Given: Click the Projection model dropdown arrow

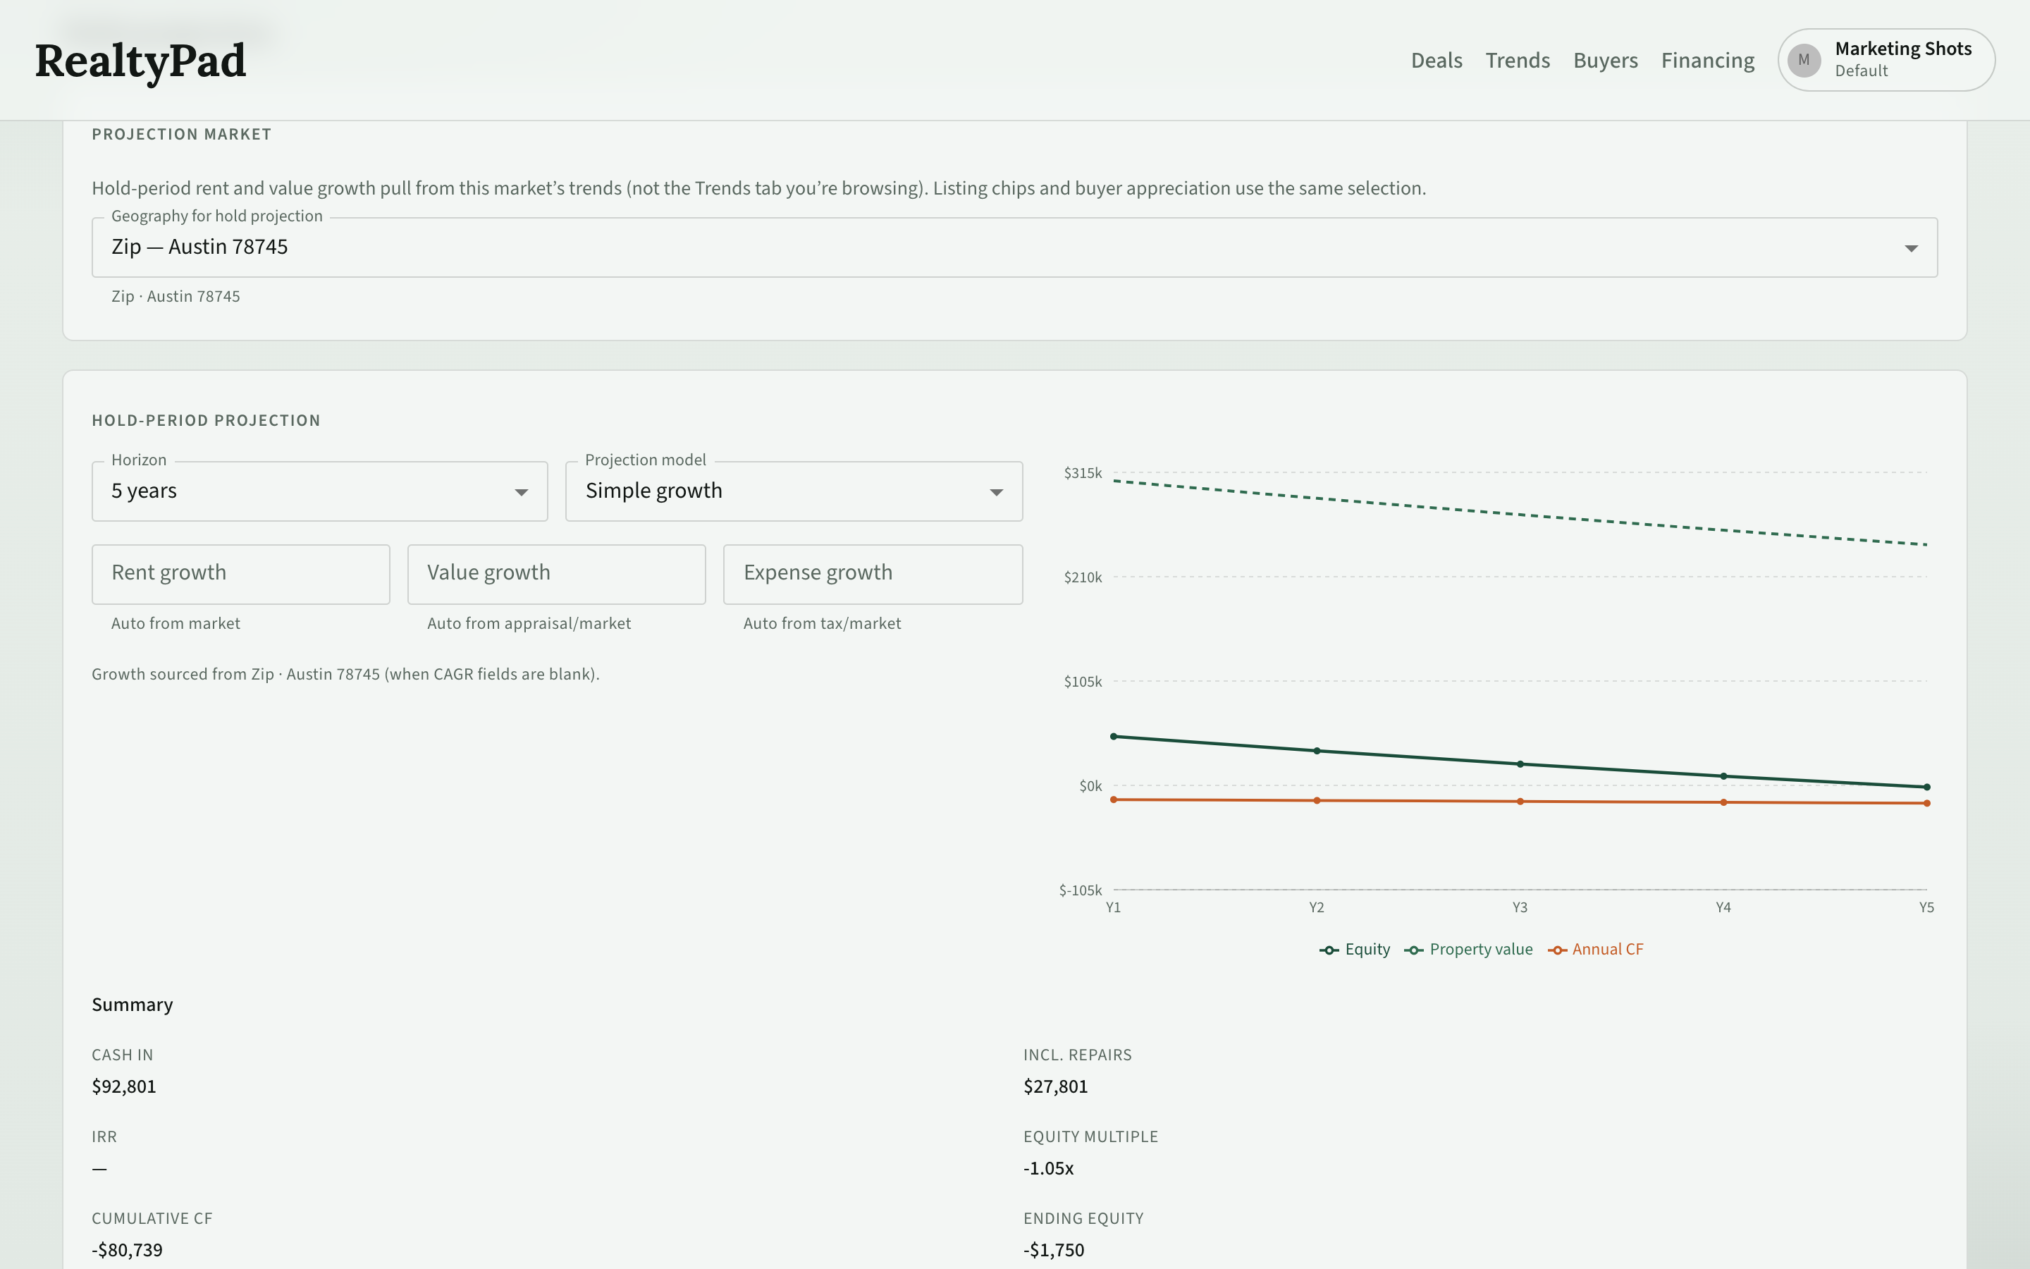Looking at the screenshot, I should point(996,493).
